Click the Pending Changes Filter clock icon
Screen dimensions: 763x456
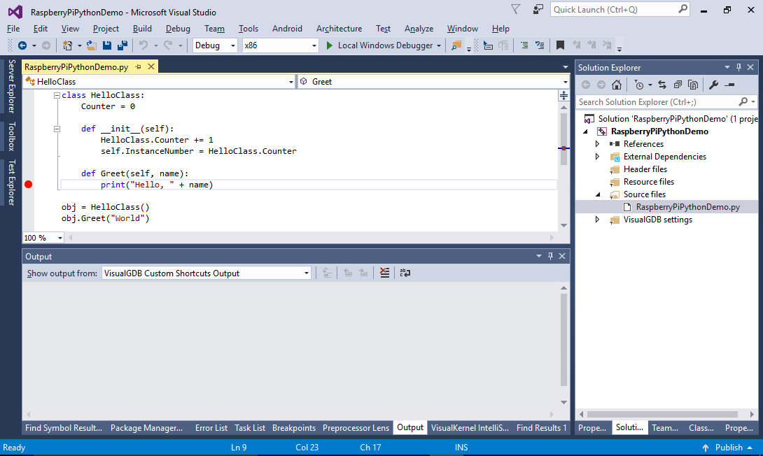[639, 85]
